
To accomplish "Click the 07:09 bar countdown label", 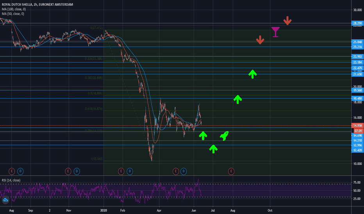I will [x=358, y=131].
